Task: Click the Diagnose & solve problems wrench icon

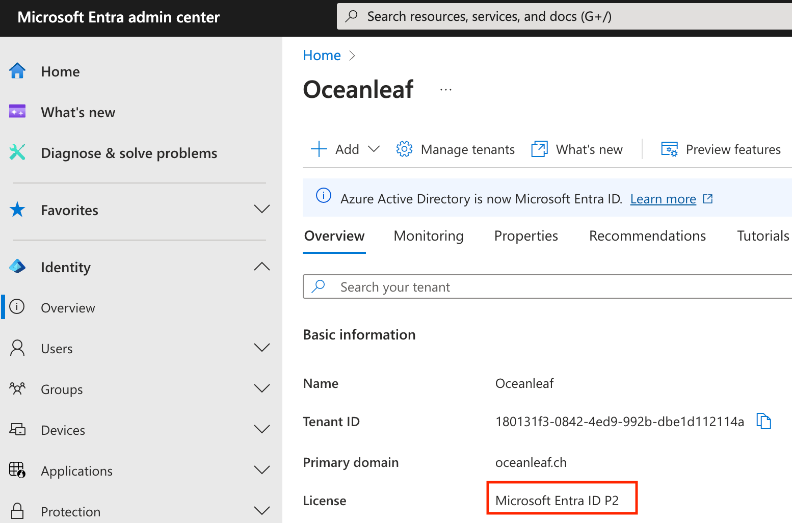Action: (17, 152)
